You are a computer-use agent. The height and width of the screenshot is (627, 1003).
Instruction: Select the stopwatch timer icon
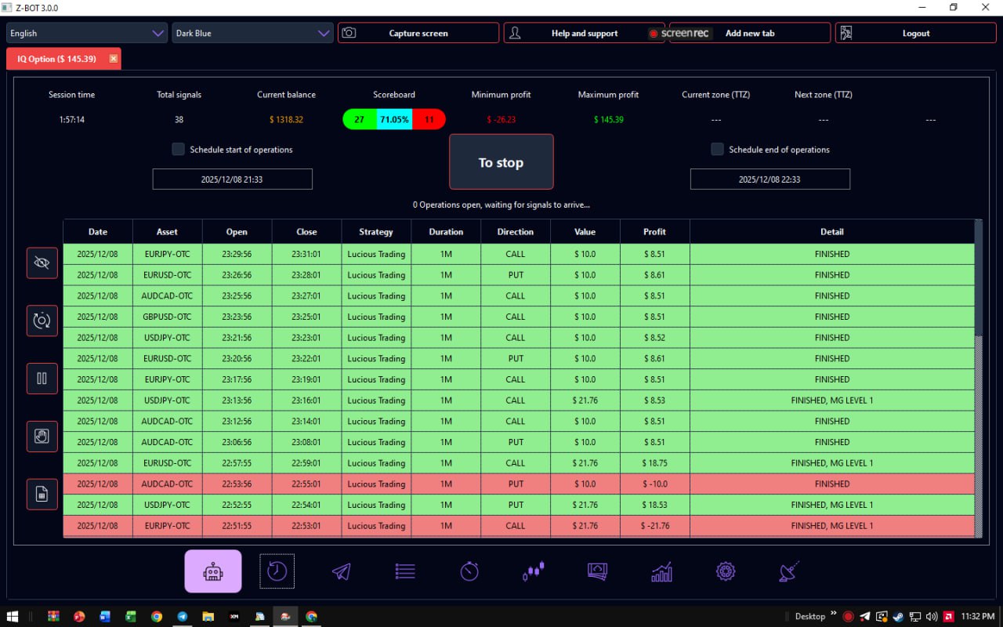[x=469, y=571]
